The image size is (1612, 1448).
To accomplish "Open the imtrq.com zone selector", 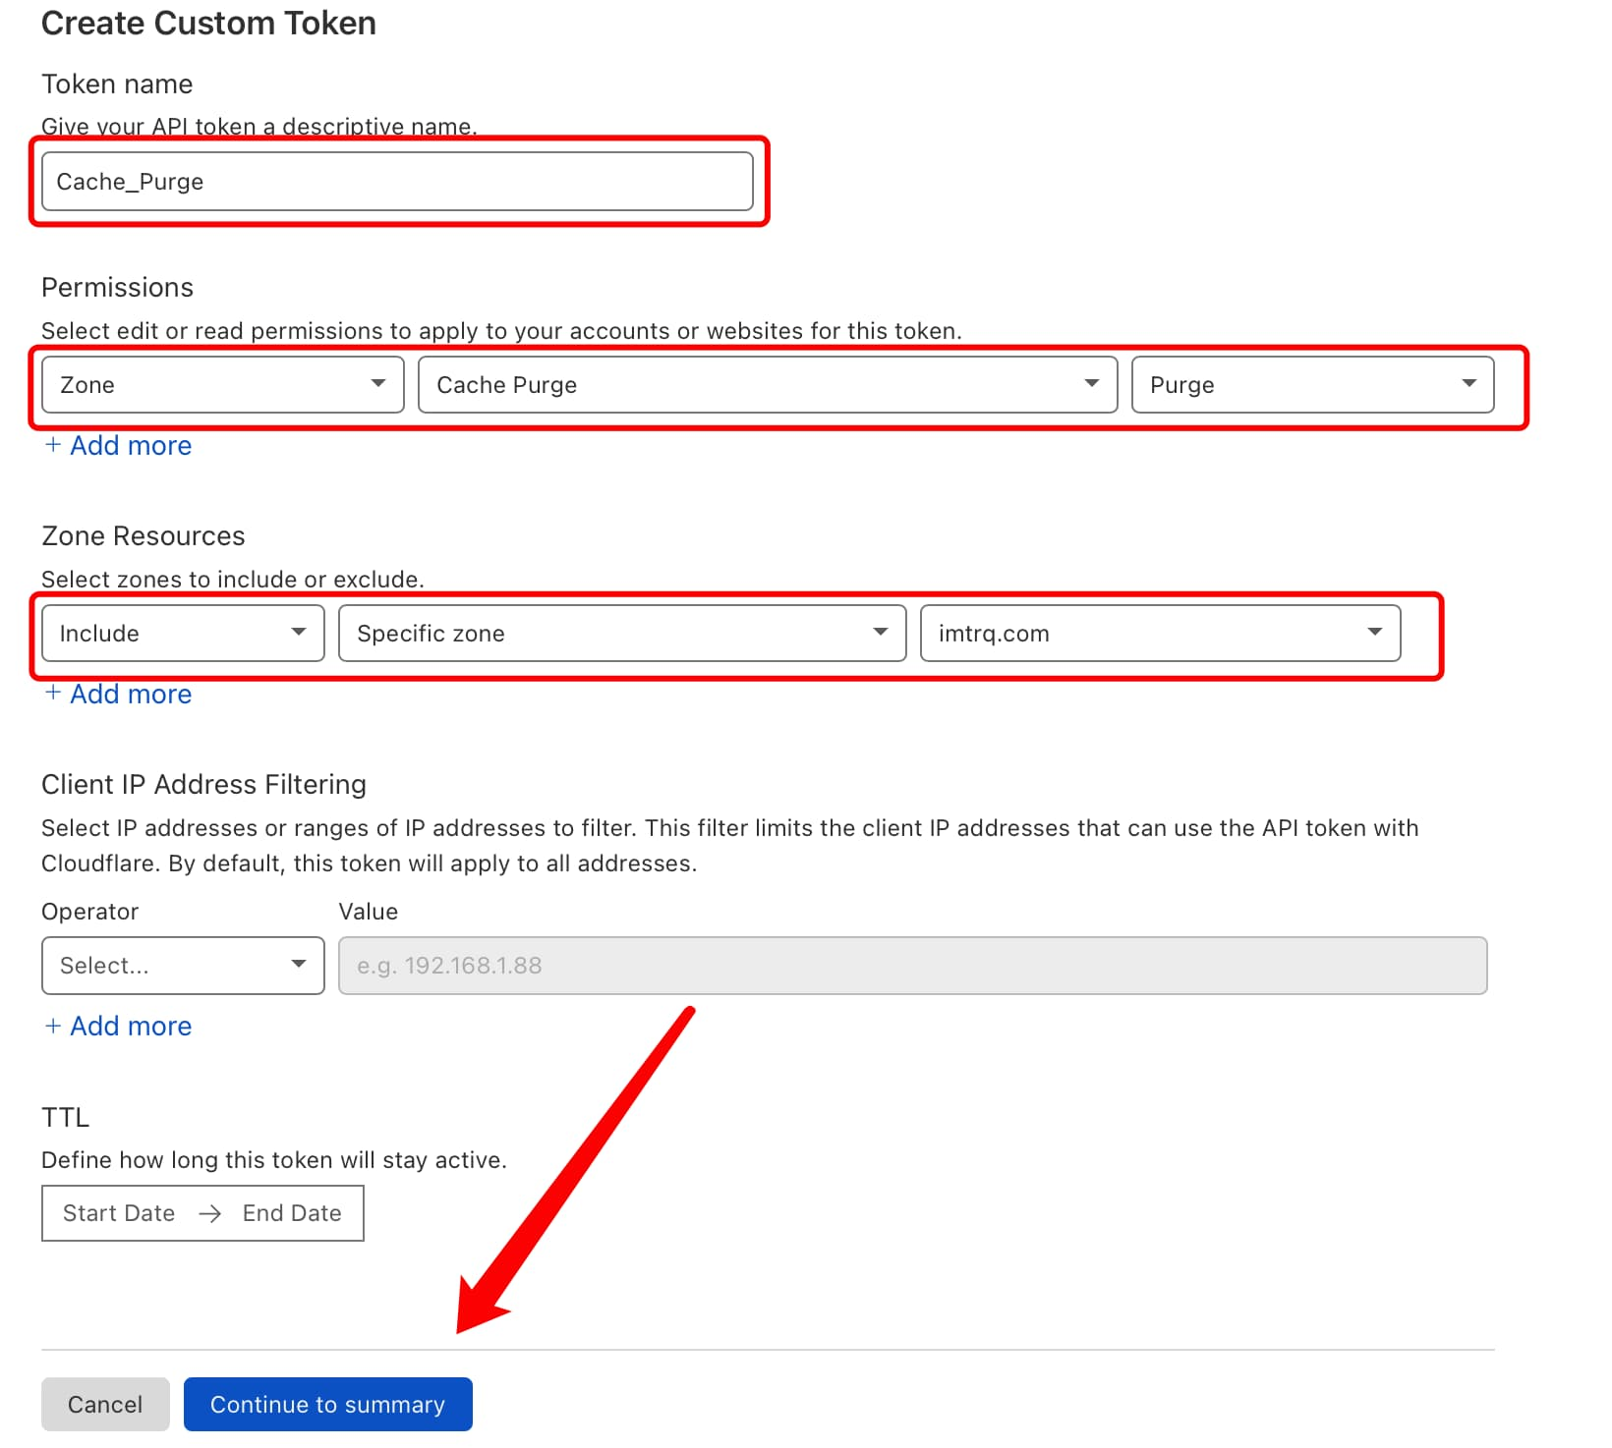I will click(x=1159, y=634).
